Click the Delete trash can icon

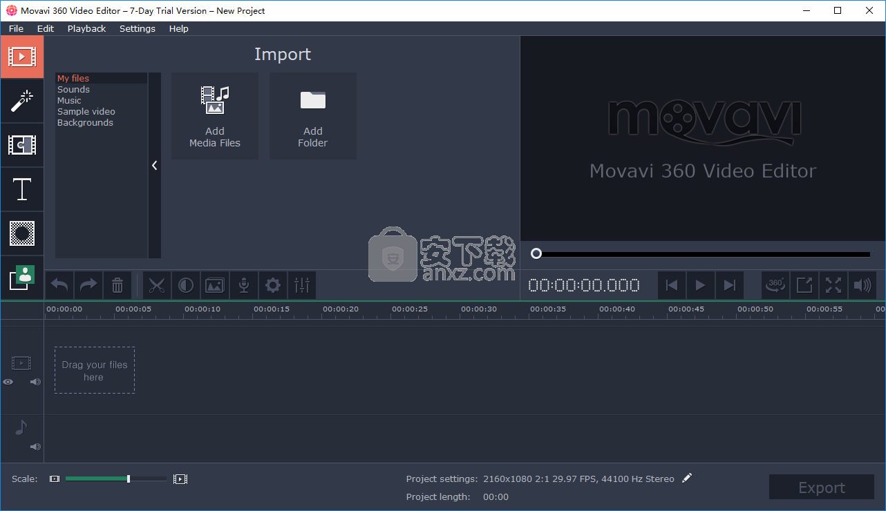117,285
